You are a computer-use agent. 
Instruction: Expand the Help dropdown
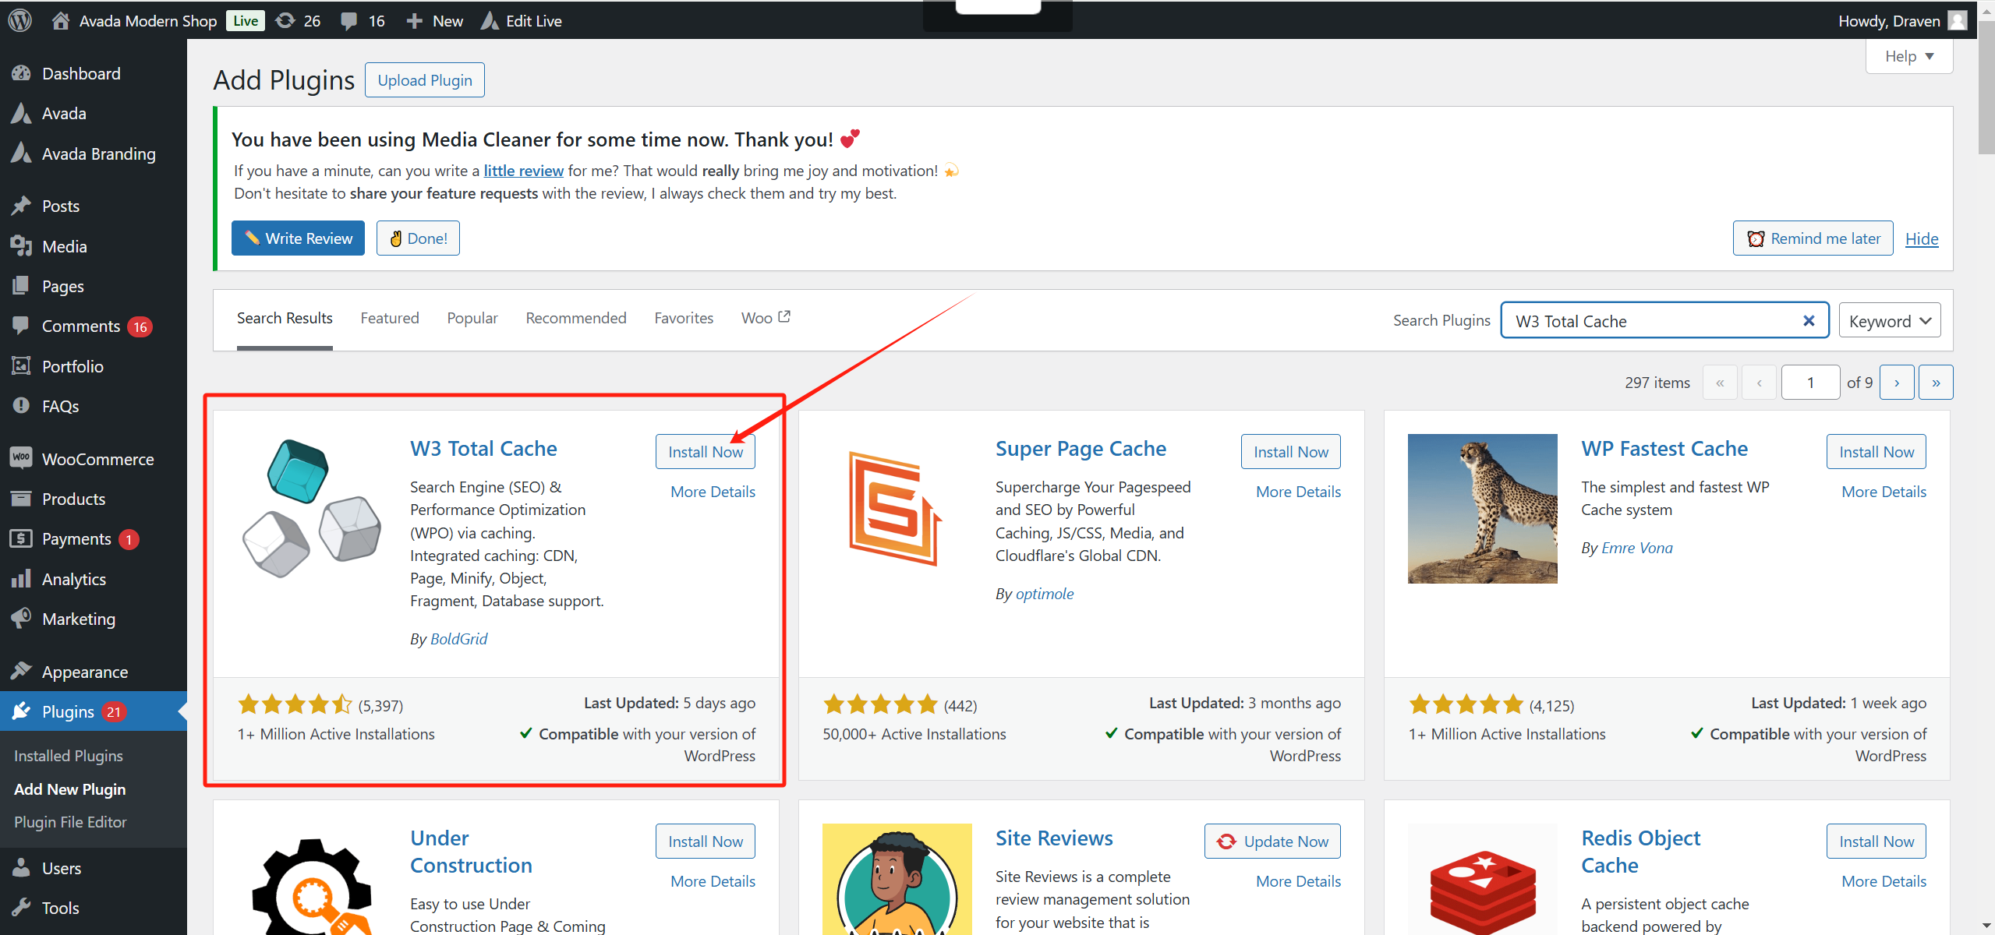click(x=1908, y=55)
